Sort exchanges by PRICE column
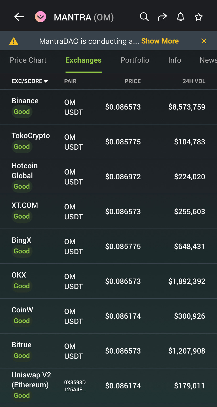 pyautogui.click(x=133, y=81)
